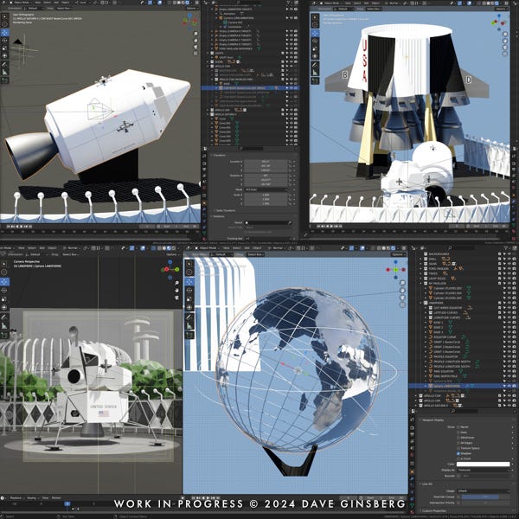Click the Location X field in Transform panel

[x=266, y=162]
